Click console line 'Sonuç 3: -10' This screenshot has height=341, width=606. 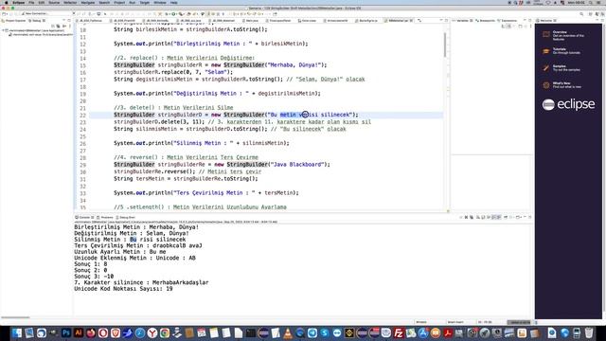pyautogui.click(x=94, y=277)
